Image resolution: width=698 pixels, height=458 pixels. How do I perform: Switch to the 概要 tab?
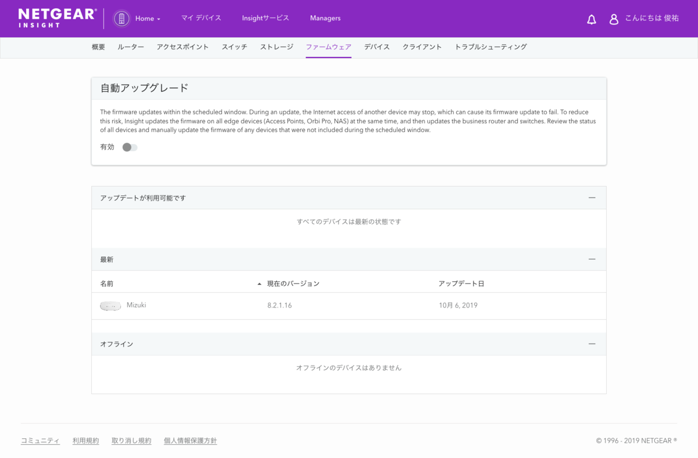(x=98, y=47)
